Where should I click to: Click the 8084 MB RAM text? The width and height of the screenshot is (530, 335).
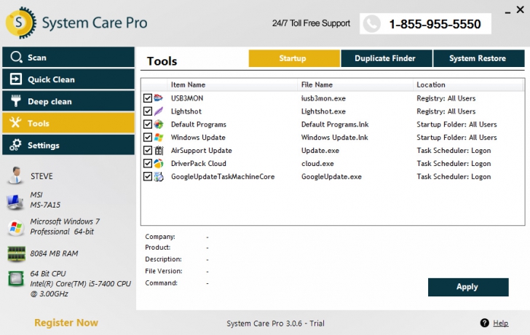pos(54,253)
